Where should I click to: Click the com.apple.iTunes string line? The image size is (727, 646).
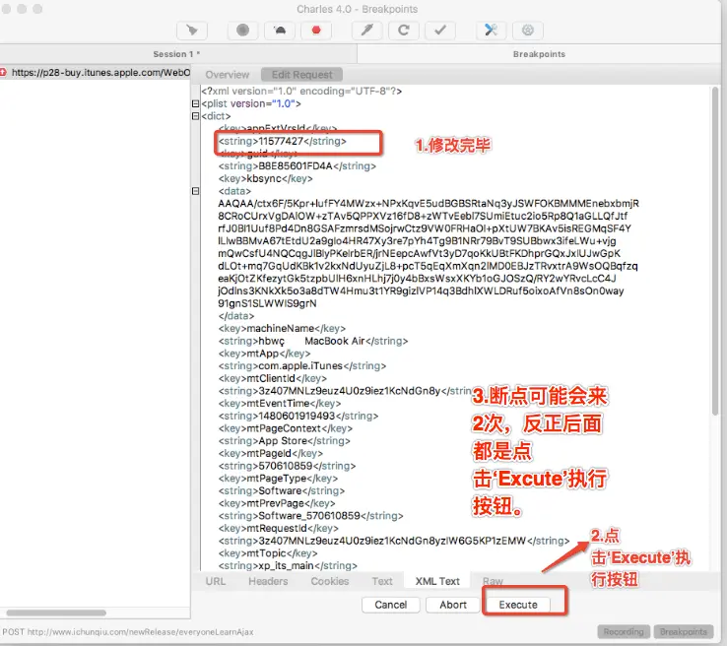(x=301, y=365)
